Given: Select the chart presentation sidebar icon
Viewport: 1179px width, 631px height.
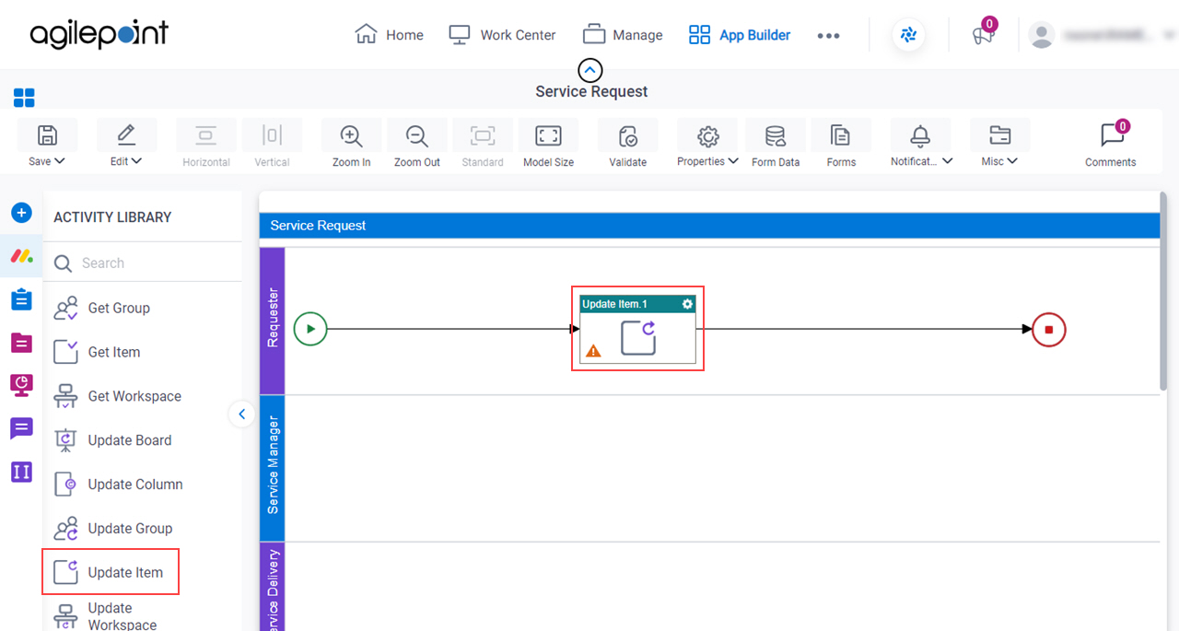Looking at the screenshot, I should (x=21, y=385).
